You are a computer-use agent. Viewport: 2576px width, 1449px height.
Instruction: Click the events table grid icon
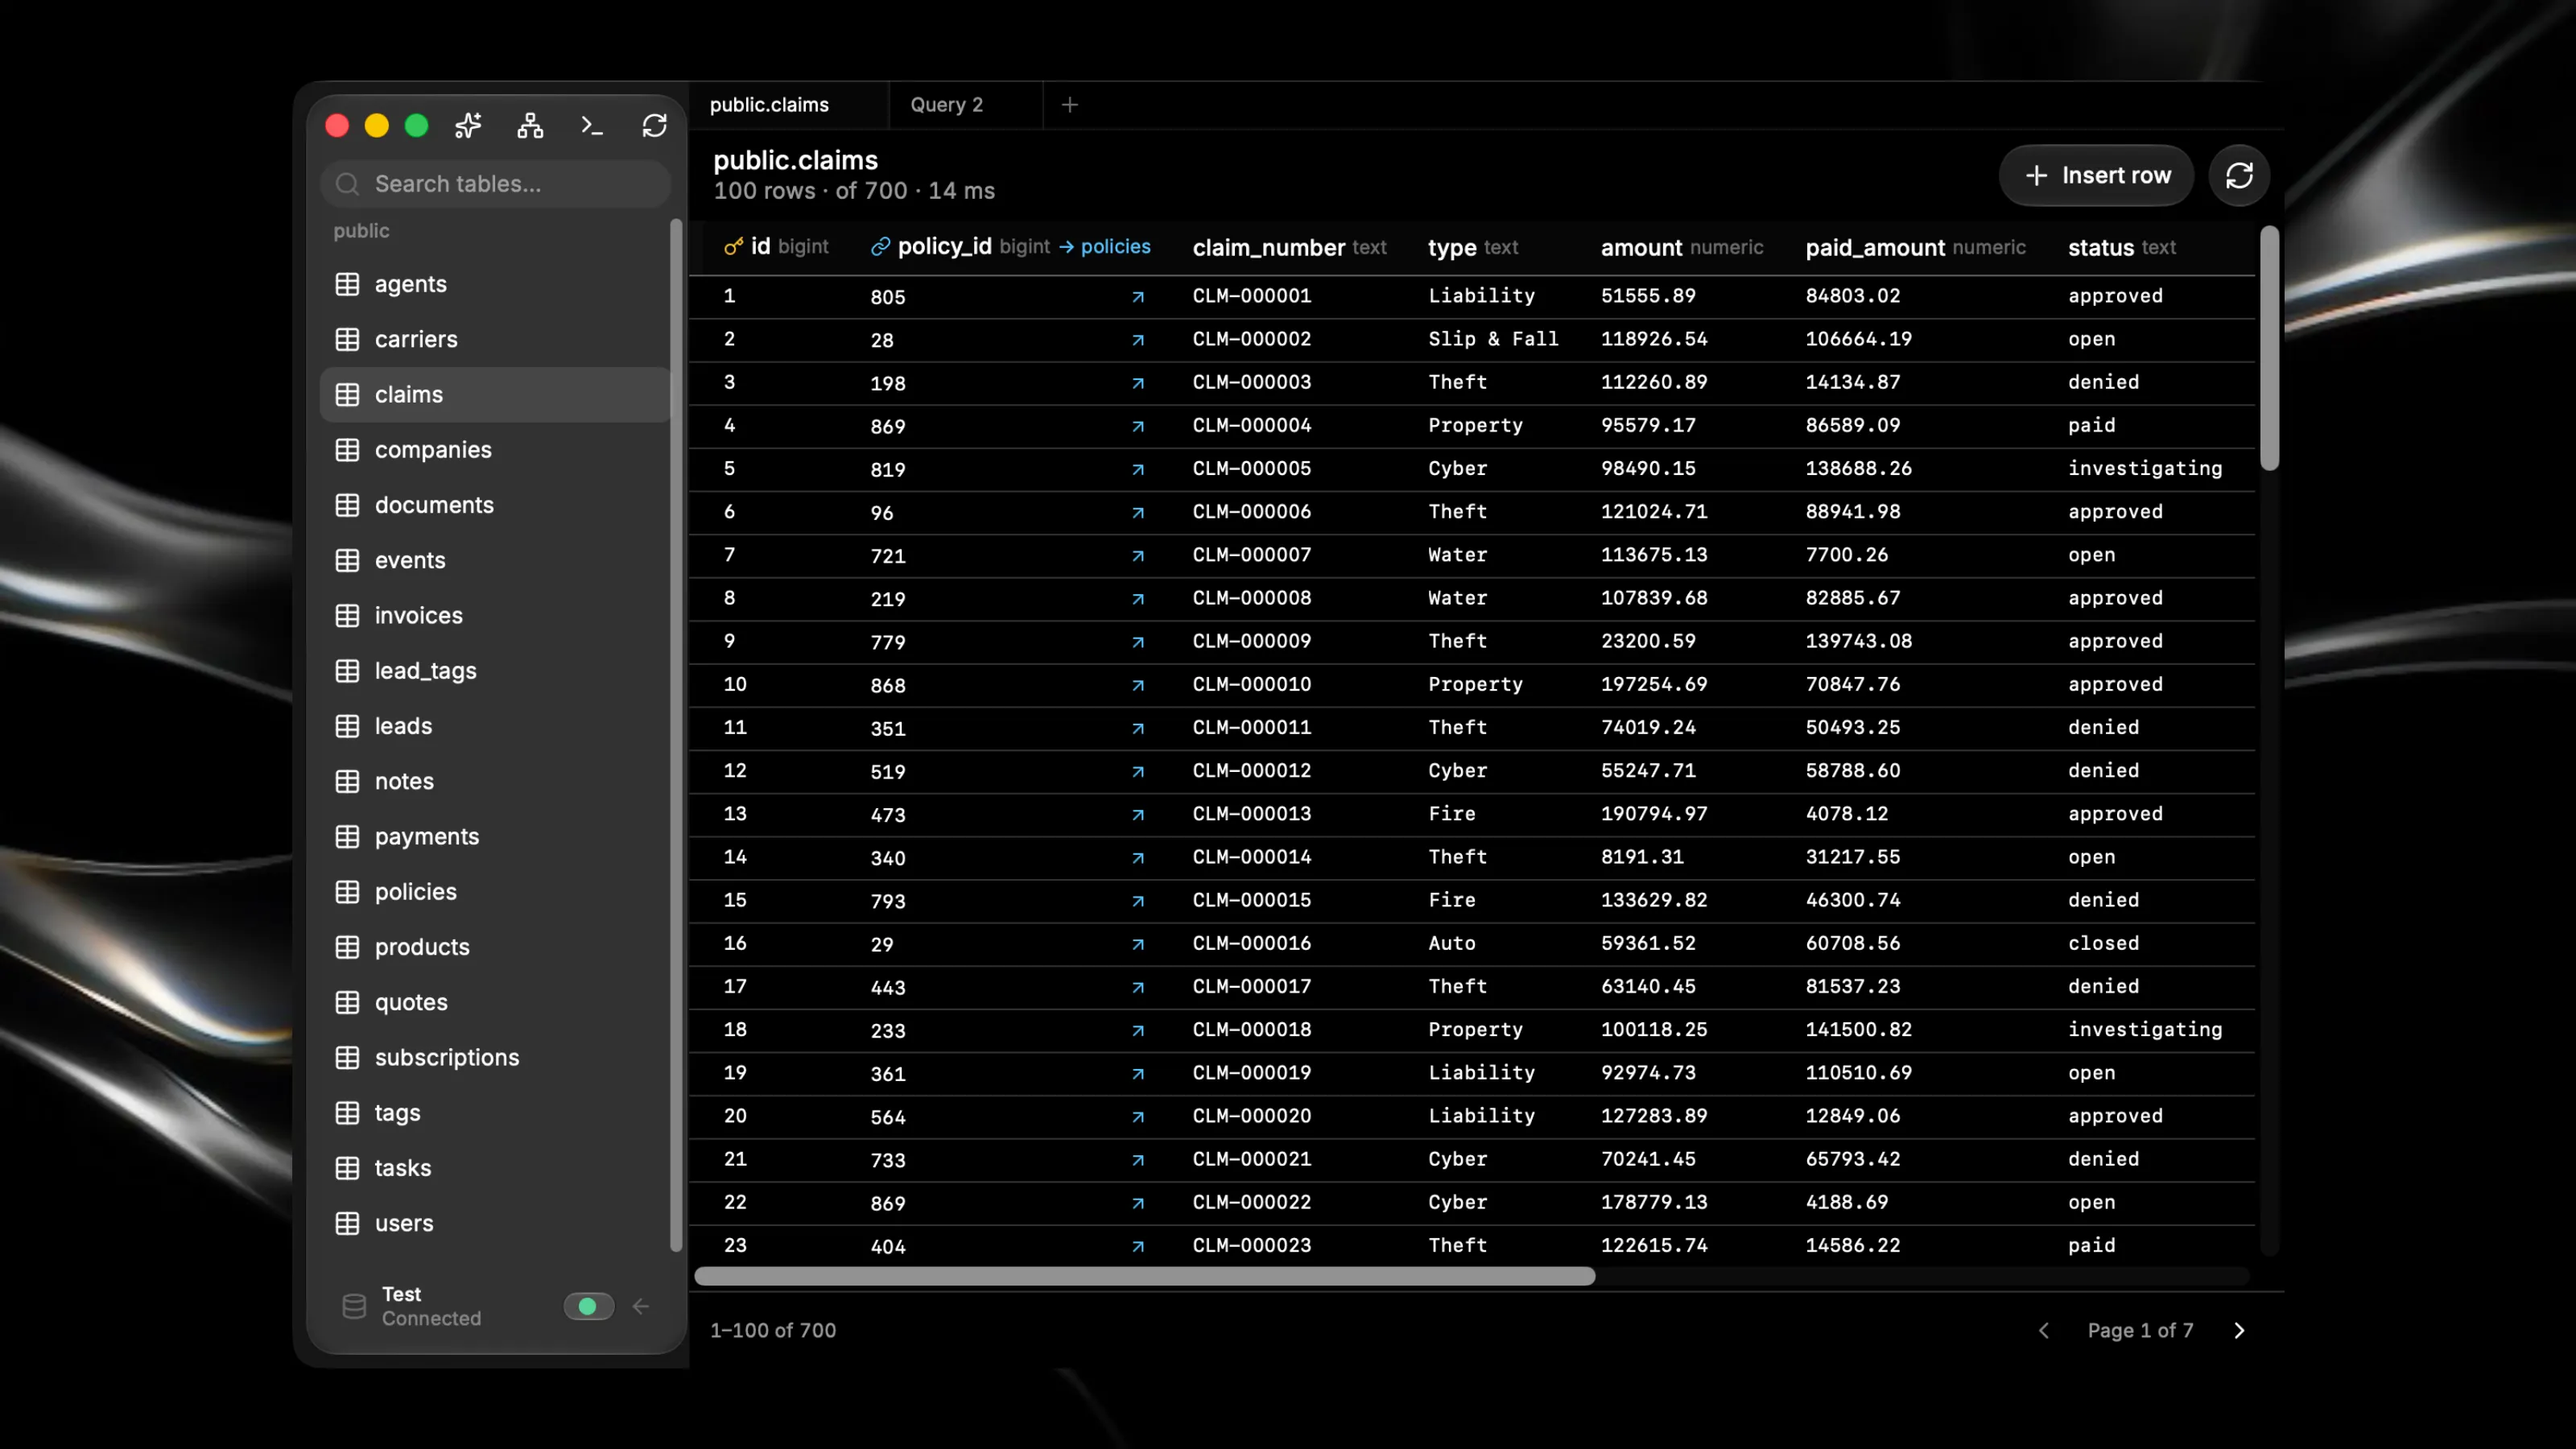pos(347,560)
